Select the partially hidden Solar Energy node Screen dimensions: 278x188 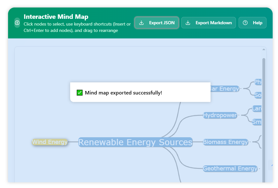(225, 89)
